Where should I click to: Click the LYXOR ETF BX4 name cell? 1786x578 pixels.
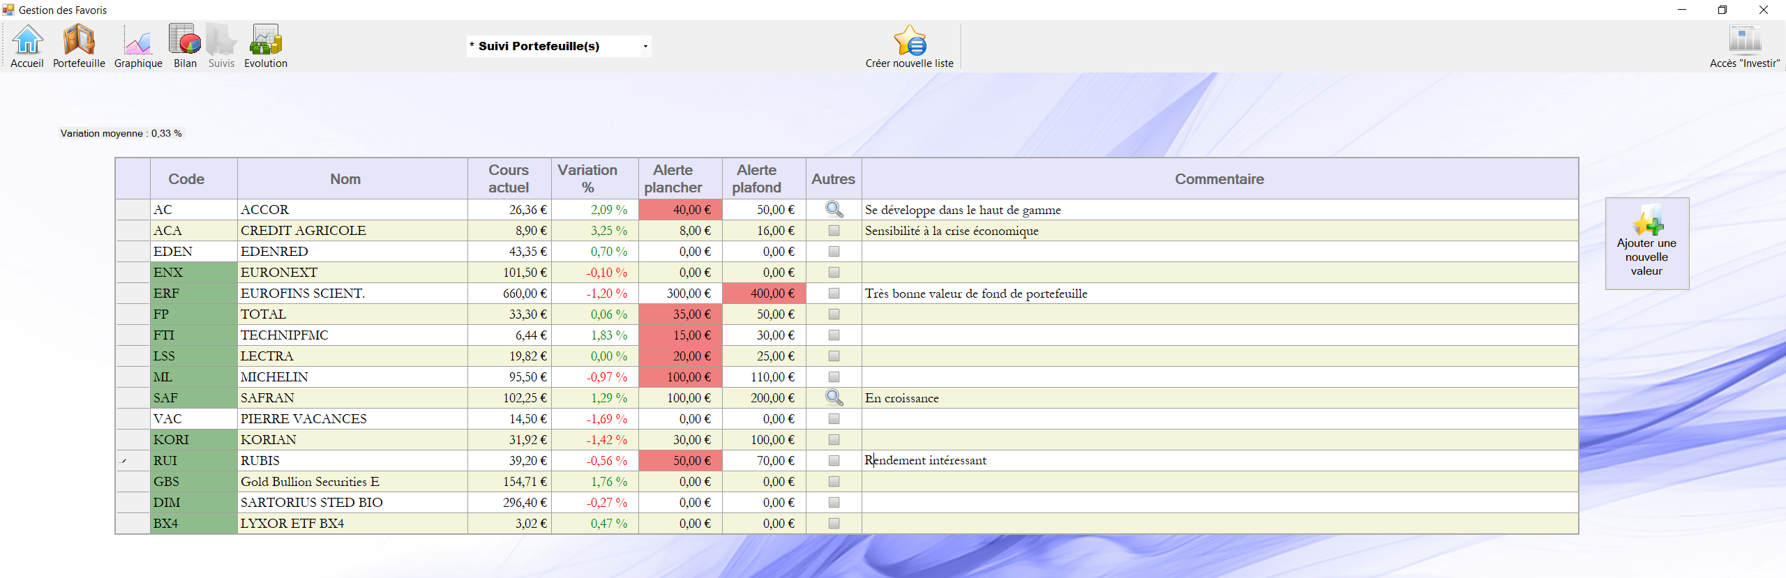pyautogui.click(x=352, y=524)
